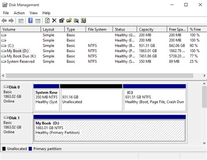The image size is (207, 160).
Task: Select the System Reserved volume row
Action: click(103, 61)
